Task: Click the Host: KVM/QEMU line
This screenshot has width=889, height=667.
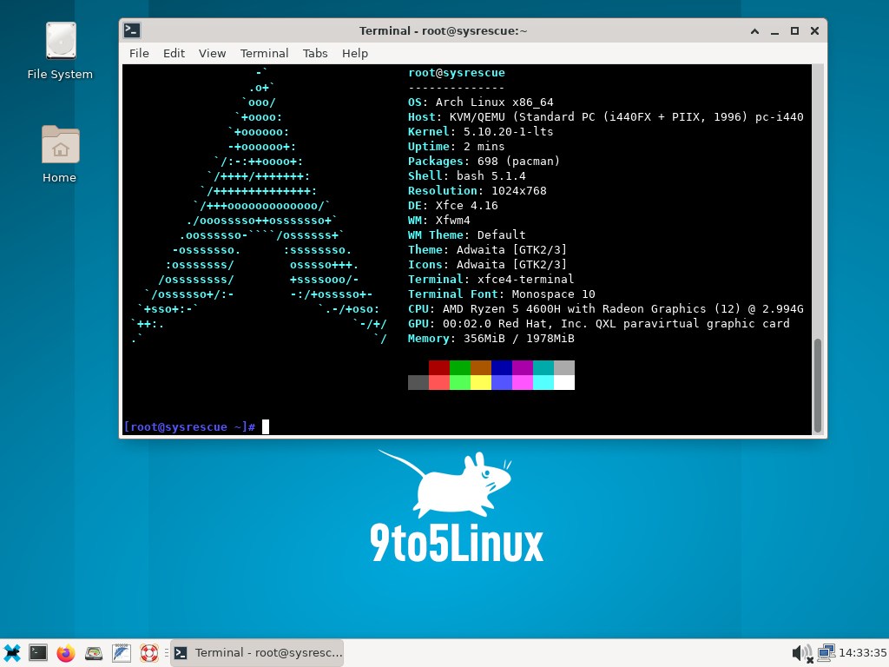Action: pos(605,117)
